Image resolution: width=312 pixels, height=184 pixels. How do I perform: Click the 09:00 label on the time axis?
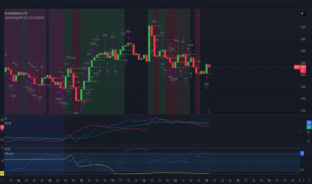tap(50, 181)
